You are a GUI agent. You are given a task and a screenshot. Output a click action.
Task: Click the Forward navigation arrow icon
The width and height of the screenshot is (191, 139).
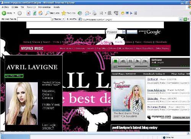pos(19,13)
